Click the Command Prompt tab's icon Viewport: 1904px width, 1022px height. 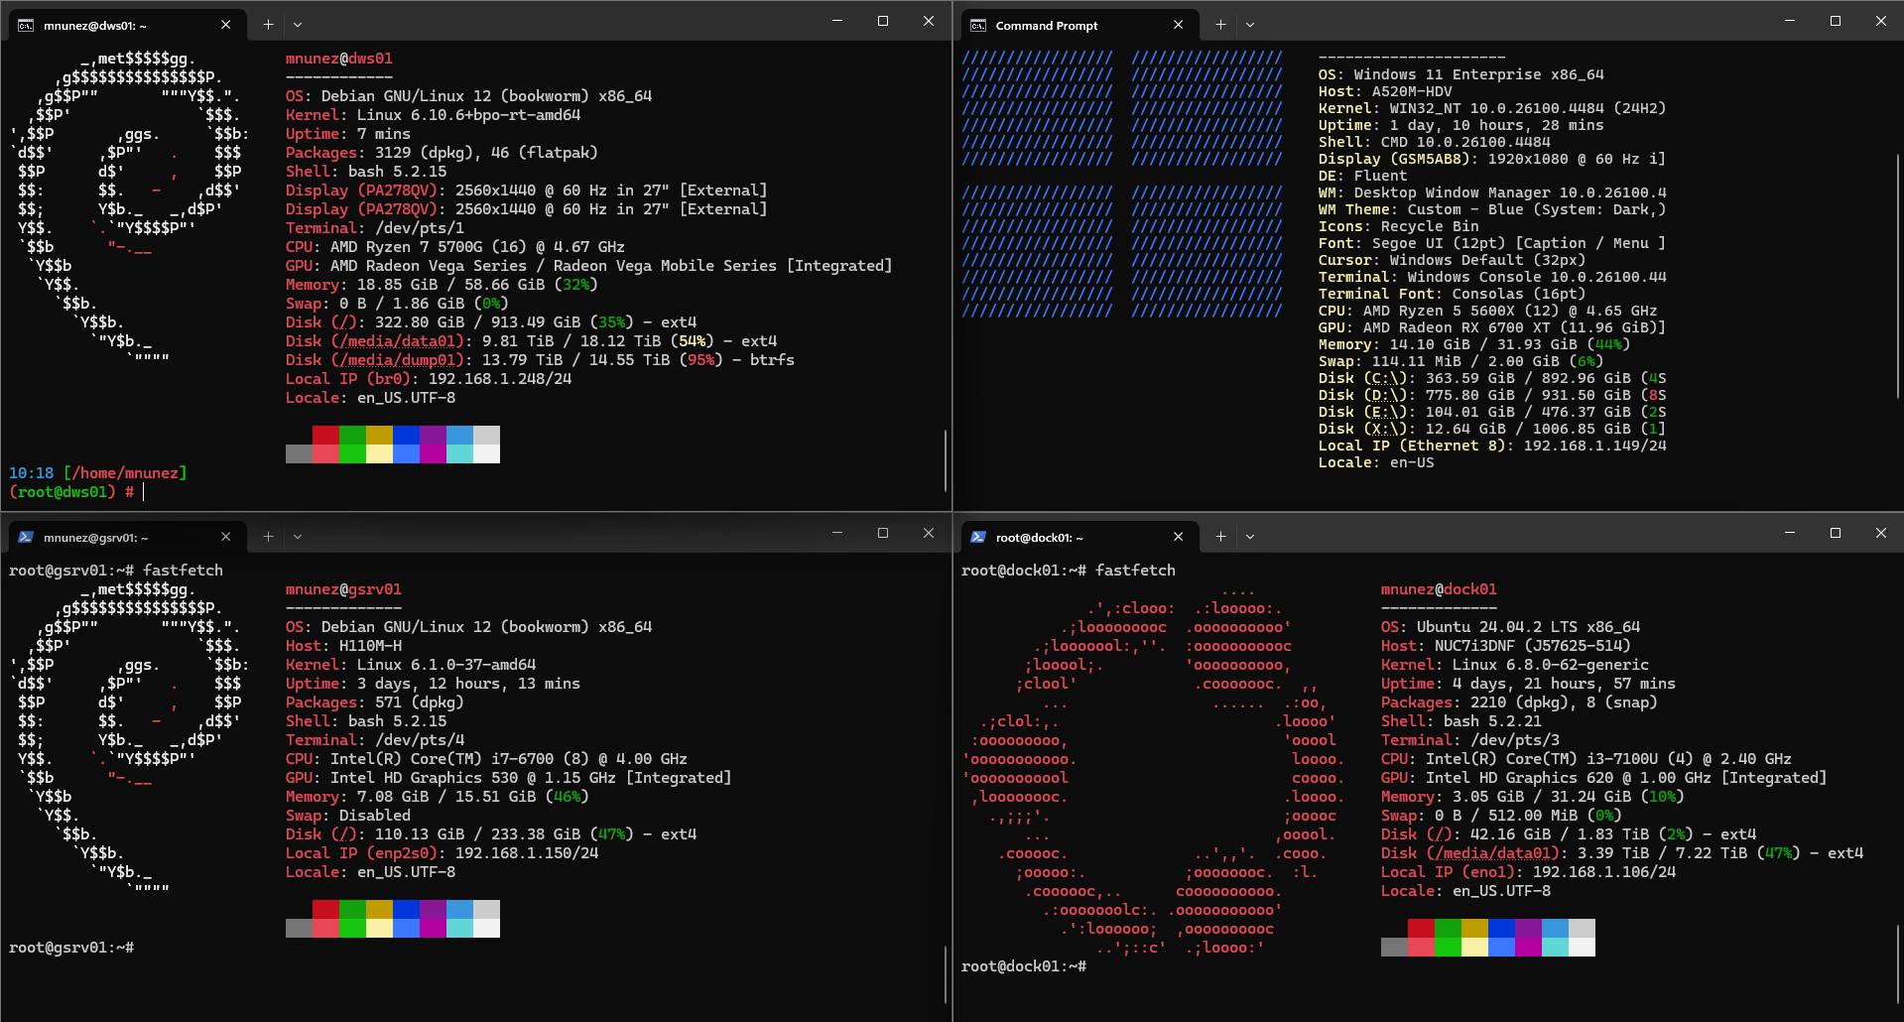click(978, 25)
